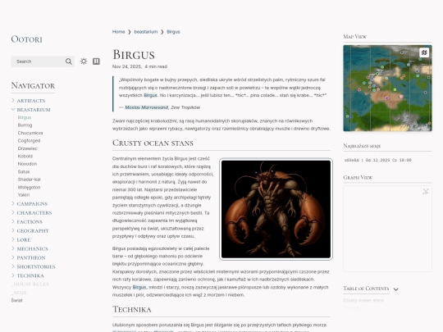Jump to Crusty ocean stans in contents

tap(363, 300)
